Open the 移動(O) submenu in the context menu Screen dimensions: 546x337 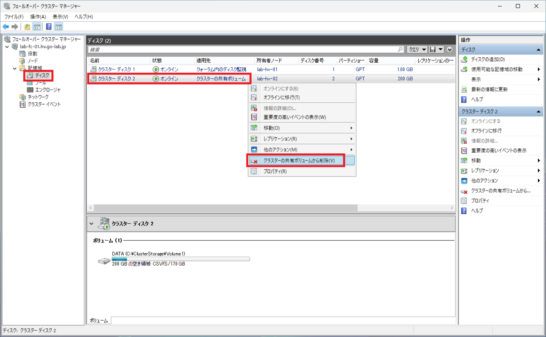[x=302, y=128]
